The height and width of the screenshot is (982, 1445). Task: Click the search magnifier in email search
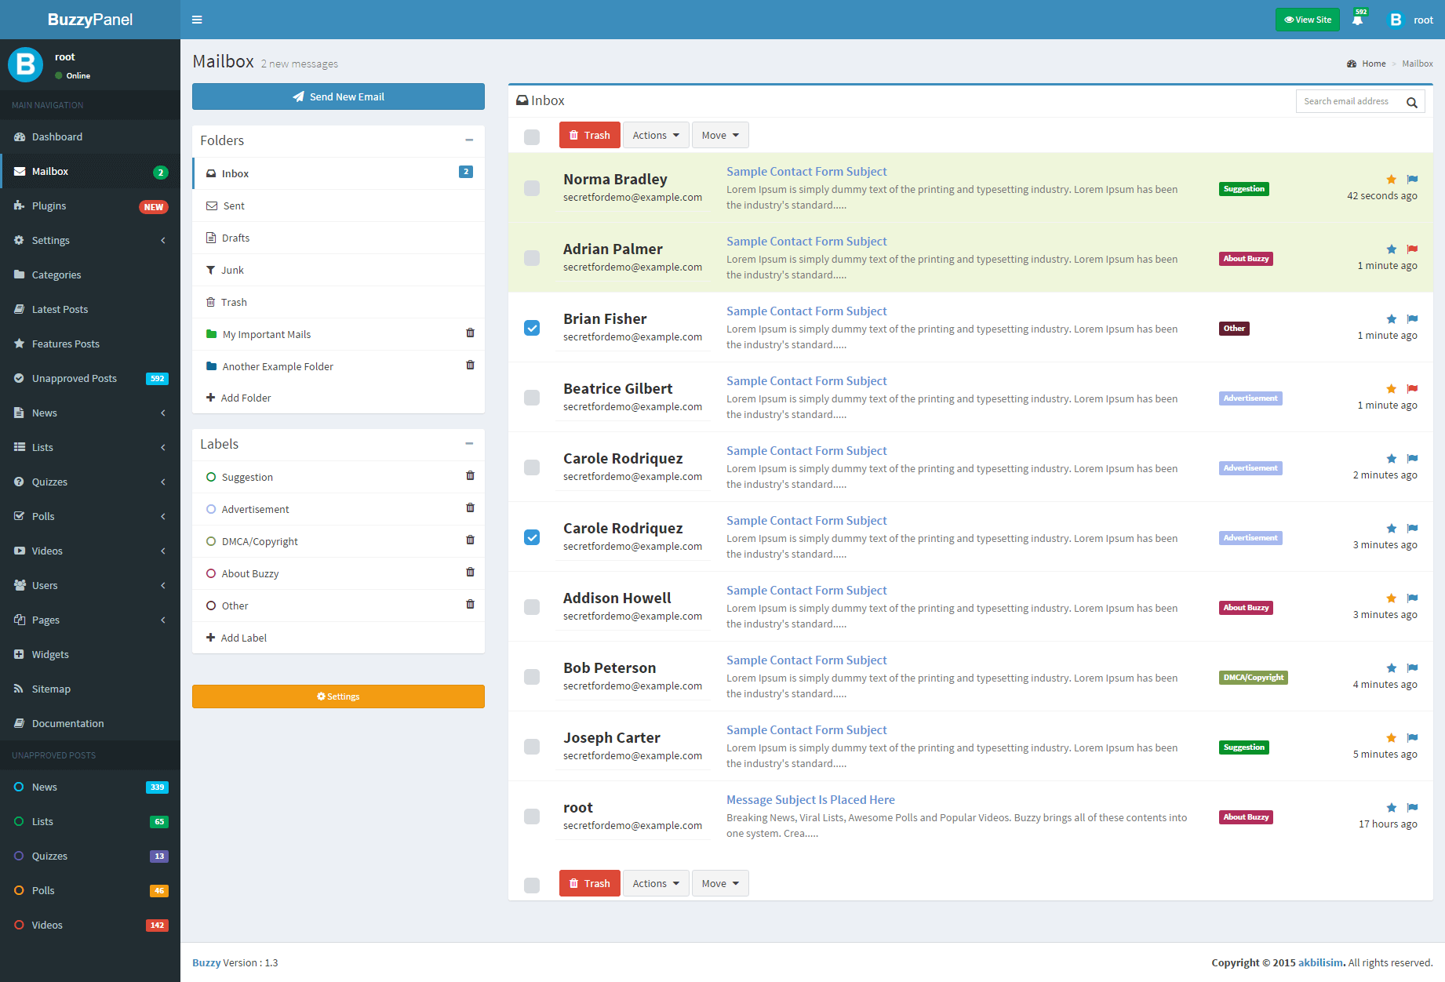pyautogui.click(x=1411, y=101)
